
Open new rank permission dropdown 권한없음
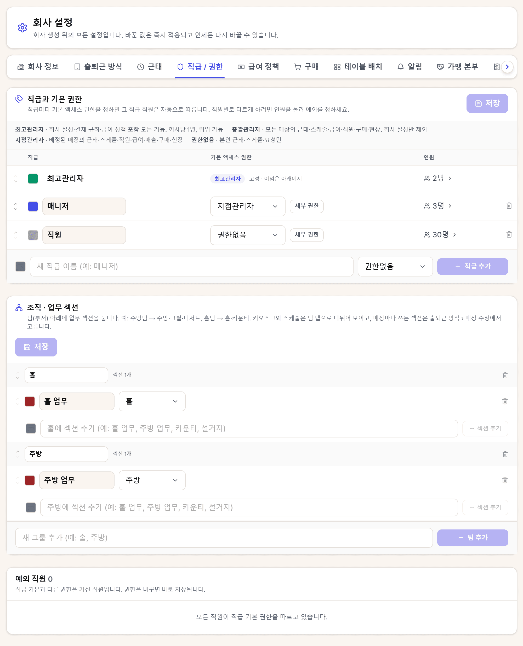click(395, 266)
